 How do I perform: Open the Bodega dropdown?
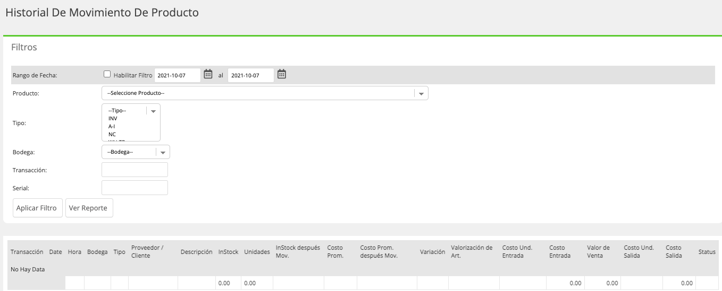point(136,152)
